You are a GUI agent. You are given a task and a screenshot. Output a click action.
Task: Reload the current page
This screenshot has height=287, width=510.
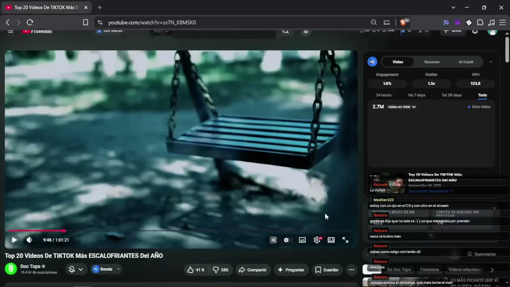[30, 22]
